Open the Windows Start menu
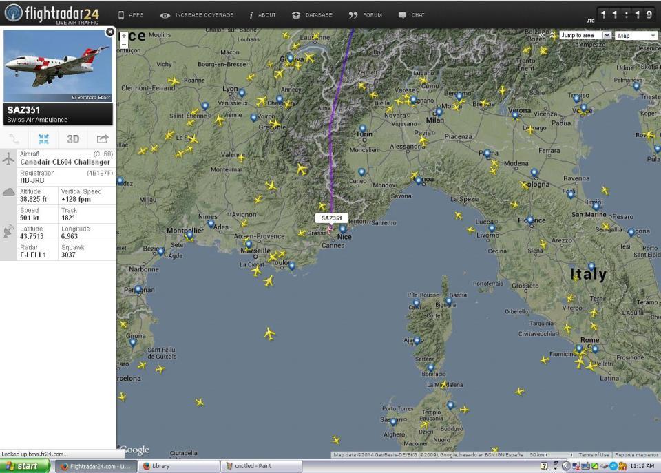The width and height of the screenshot is (661, 473). tap(25, 466)
